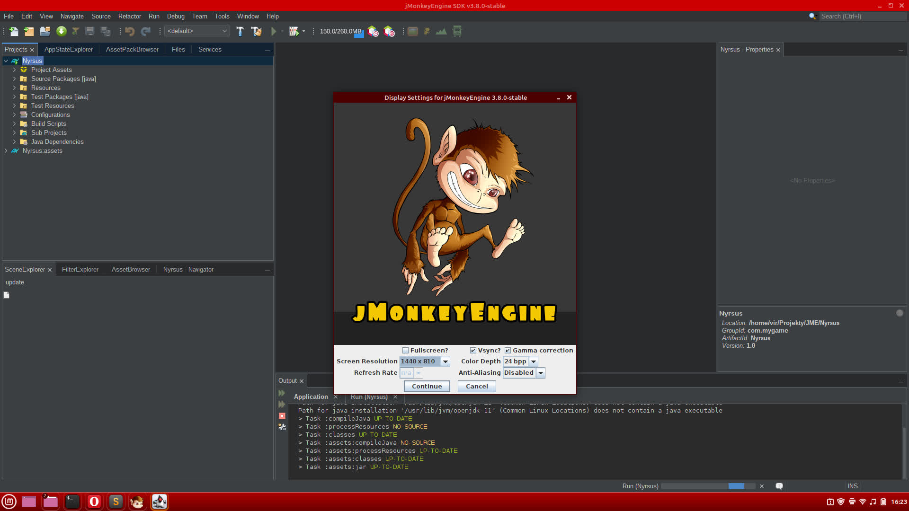
Task: Switch to the AssetPackBrowser tab
Action: point(132,49)
